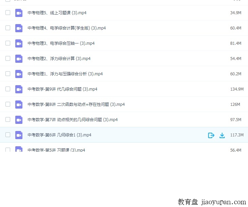Click the 134.9M file size of 第9讲
Image resolution: width=248 pixels, height=207 pixels.
(236, 89)
